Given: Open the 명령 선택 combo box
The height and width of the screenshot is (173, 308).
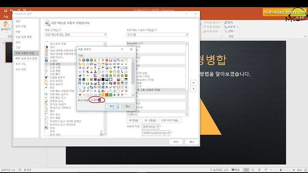Looking at the screenshot, I should tap(76, 35).
